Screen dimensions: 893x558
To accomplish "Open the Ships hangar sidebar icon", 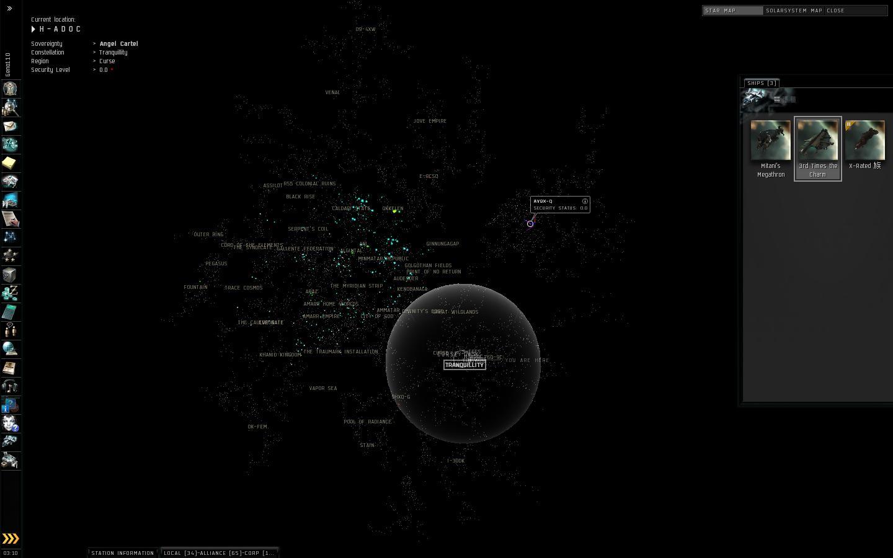I will [x=10, y=441].
